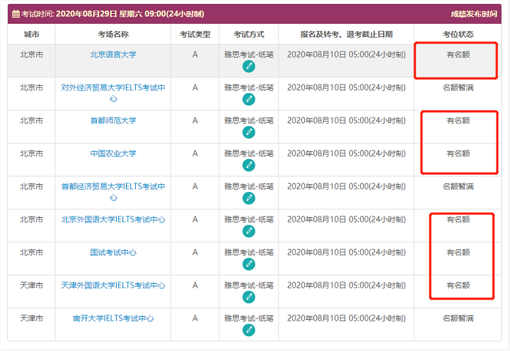This screenshot has height=351, width=510.
Task: Click deadline date in 北京语言大学 row
Action: click(346, 55)
